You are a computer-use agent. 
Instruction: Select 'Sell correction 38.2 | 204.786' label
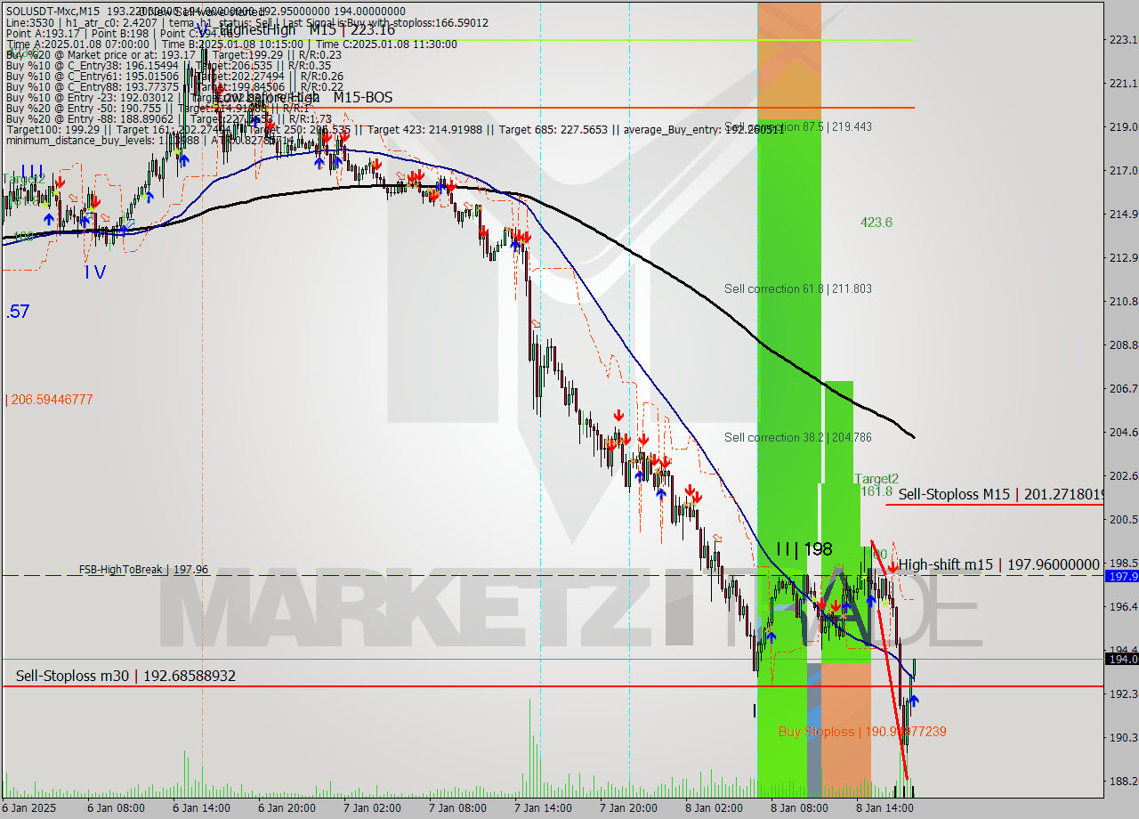(798, 437)
